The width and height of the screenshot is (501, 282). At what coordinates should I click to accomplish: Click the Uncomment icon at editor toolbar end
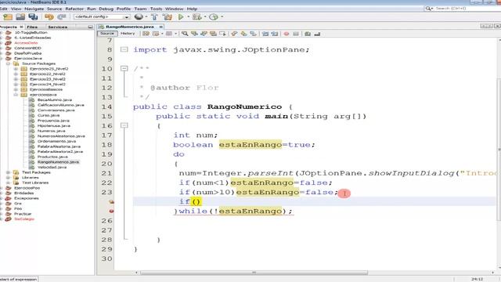tap(317, 34)
